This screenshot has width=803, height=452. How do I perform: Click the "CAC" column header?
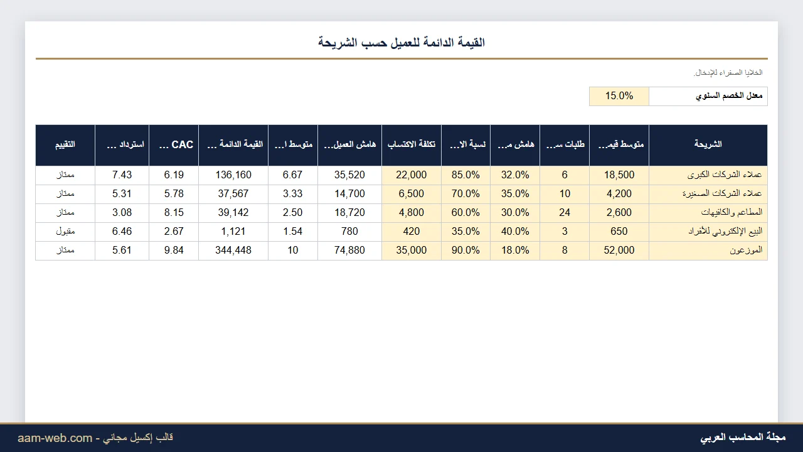click(174, 145)
